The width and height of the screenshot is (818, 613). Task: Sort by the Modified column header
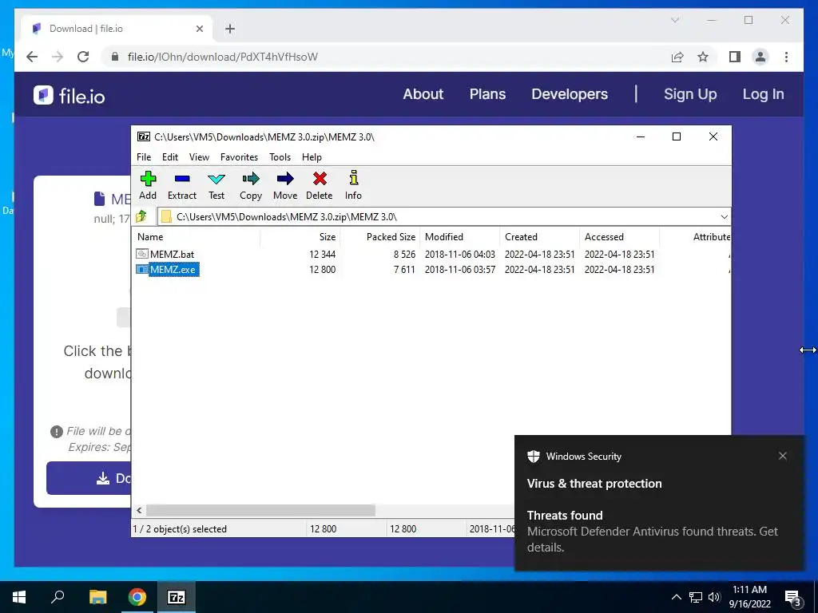tap(460, 236)
